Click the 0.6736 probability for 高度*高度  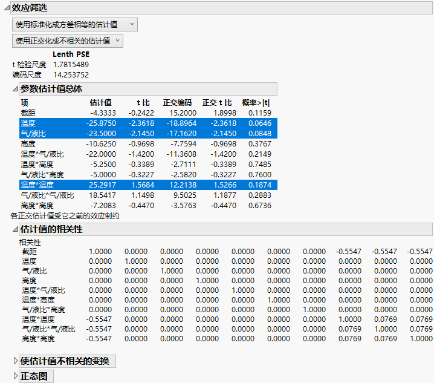[260, 205]
